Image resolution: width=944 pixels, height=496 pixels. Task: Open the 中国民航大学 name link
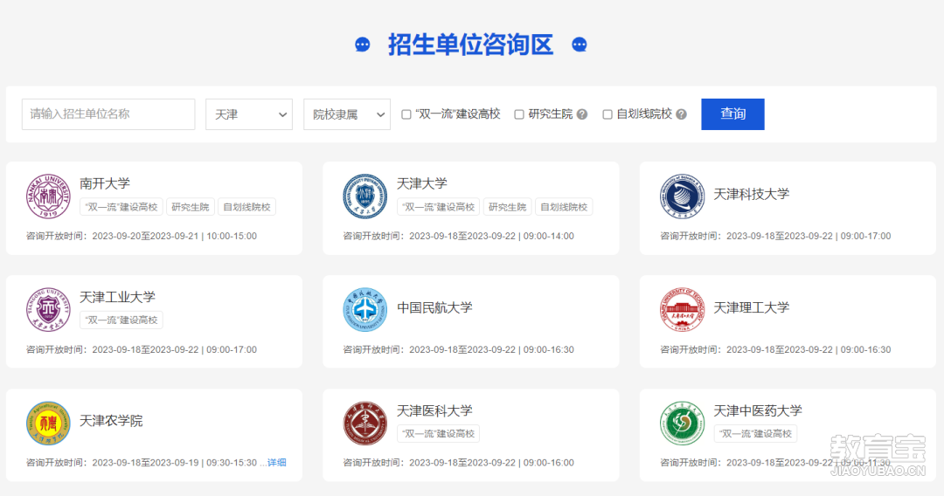click(x=434, y=307)
